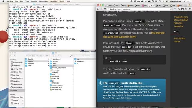The height and width of the screenshot is (108, 192).
Task: Switch Finder to column view
Action: coord(33,56)
